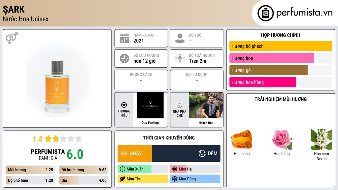Screen dimensions: 338x190
Task: Click the Nước Hoa Unisex subtitle
Action: point(26,19)
